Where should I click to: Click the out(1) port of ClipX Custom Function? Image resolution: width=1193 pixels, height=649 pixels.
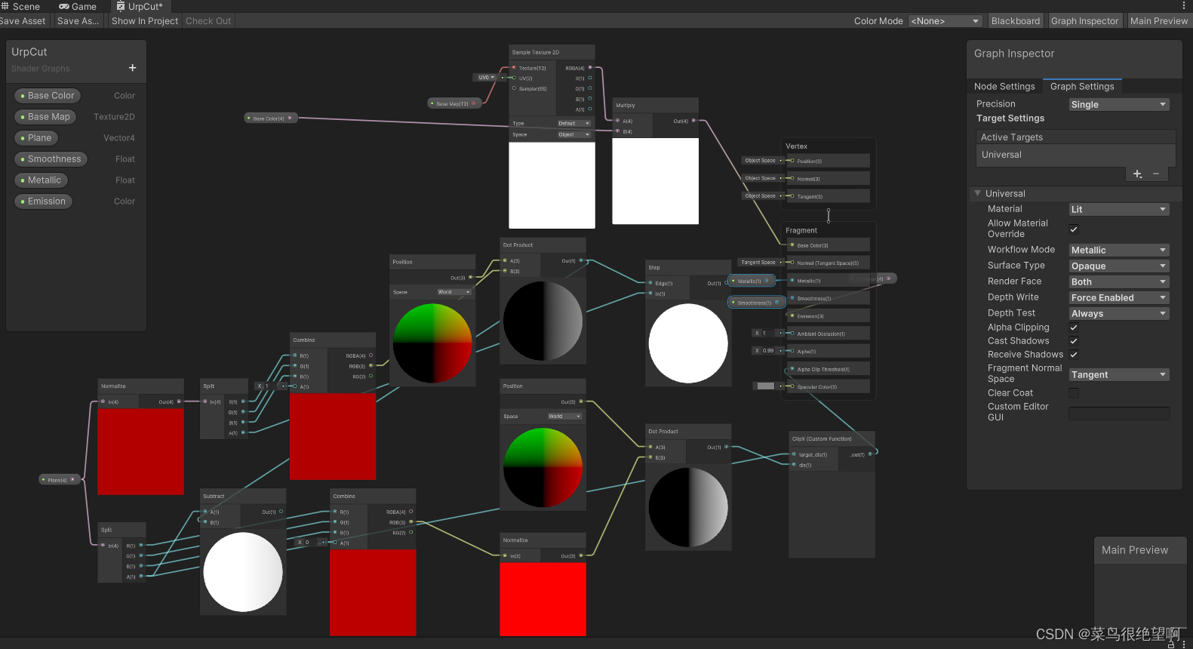[870, 454]
